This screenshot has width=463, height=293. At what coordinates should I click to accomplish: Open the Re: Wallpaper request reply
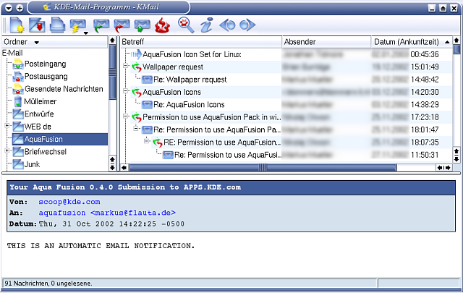(190, 80)
